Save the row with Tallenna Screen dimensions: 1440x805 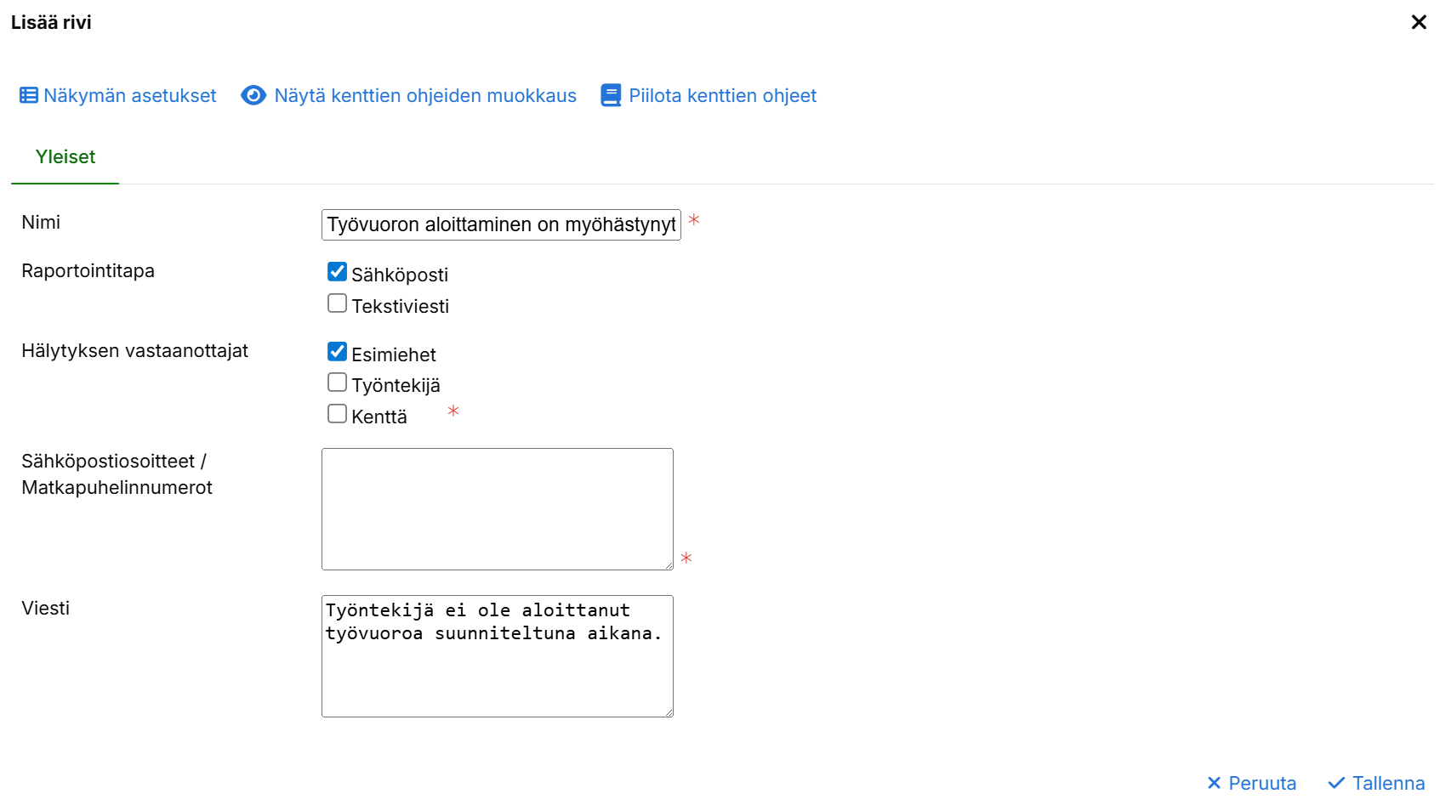pyautogui.click(x=1387, y=783)
